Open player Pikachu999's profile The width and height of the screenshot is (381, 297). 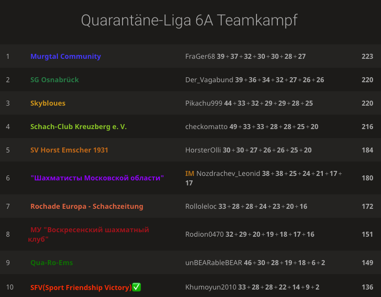click(204, 103)
